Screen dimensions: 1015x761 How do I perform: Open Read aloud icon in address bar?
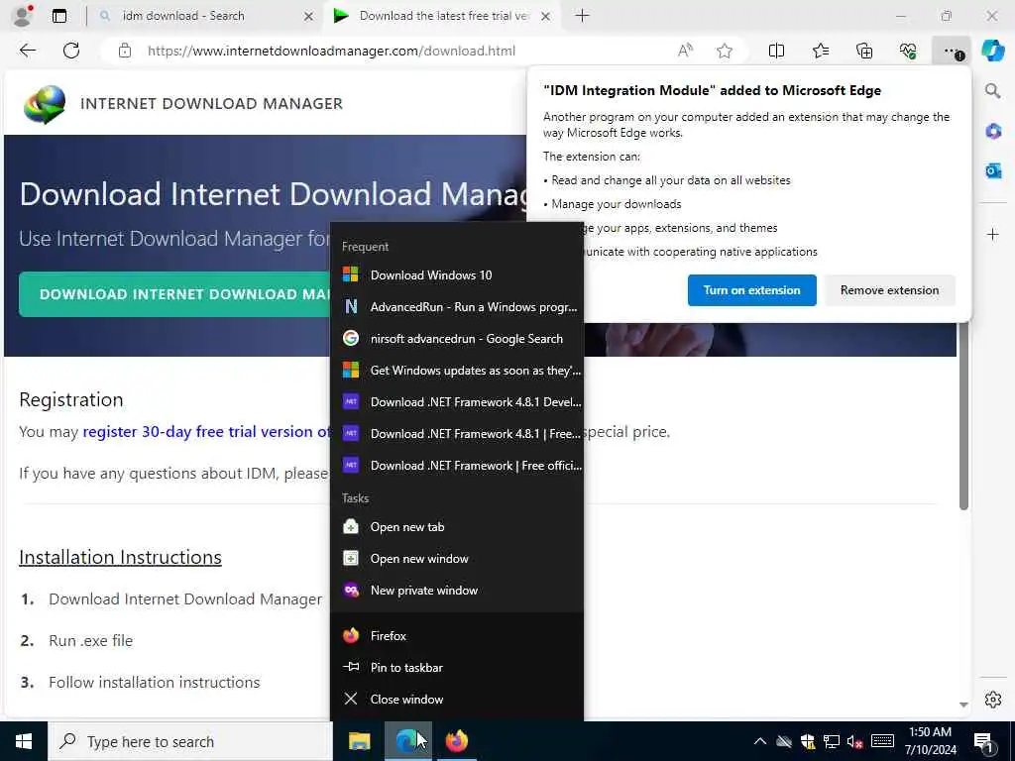(x=685, y=51)
